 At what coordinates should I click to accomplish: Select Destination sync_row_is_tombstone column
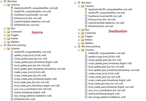tap(107, 90)
